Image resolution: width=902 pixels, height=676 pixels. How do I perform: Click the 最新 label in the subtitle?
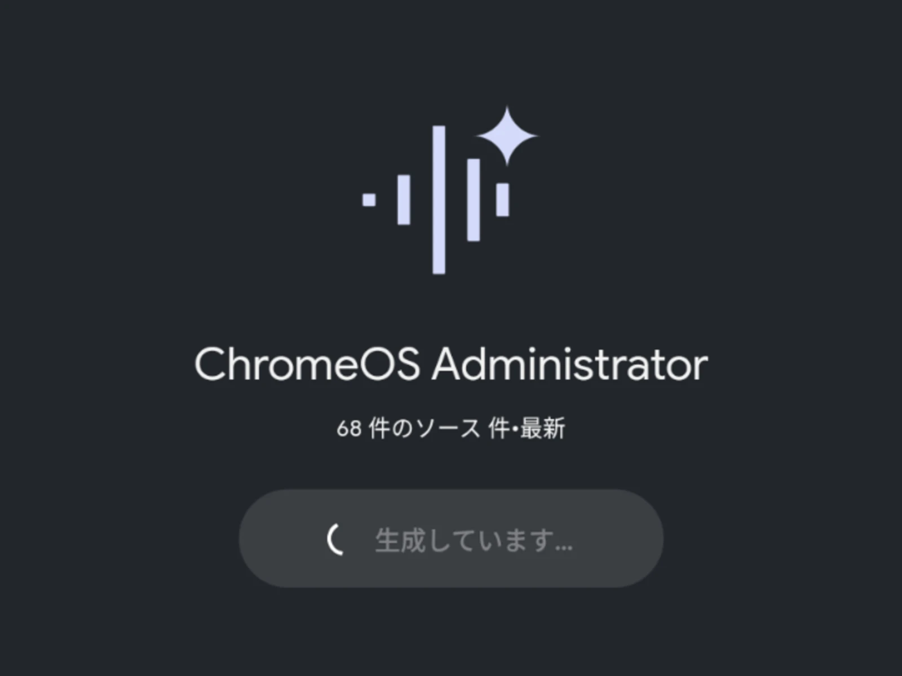[542, 429]
